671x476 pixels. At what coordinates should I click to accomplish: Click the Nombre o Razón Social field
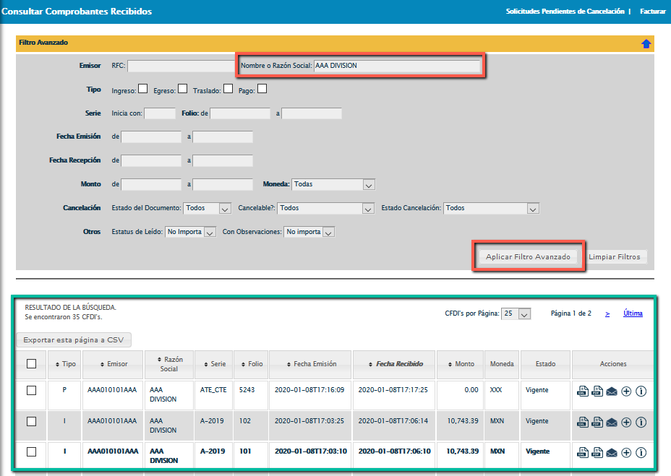pos(396,66)
